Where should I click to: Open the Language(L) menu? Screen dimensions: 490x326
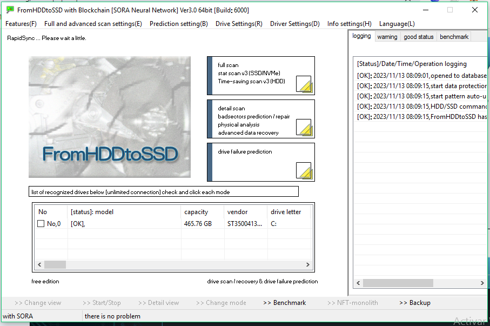[x=397, y=24]
